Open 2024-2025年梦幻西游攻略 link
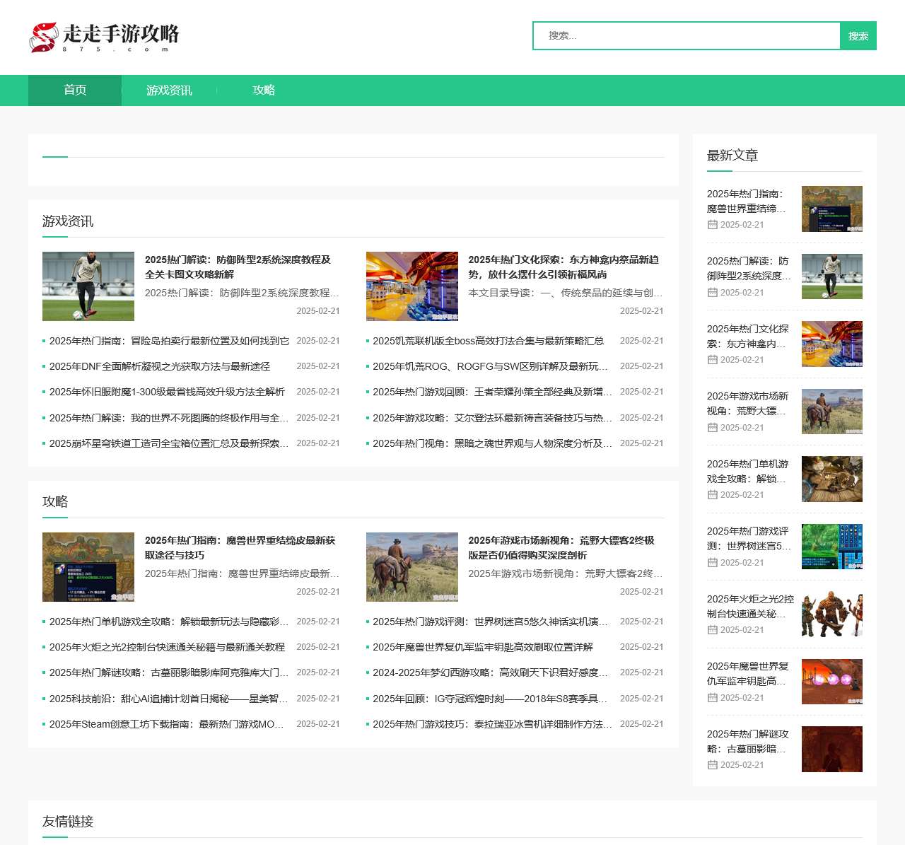Image resolution: width=905 pixels, height=845 pixels. click(x=491, y=672)
